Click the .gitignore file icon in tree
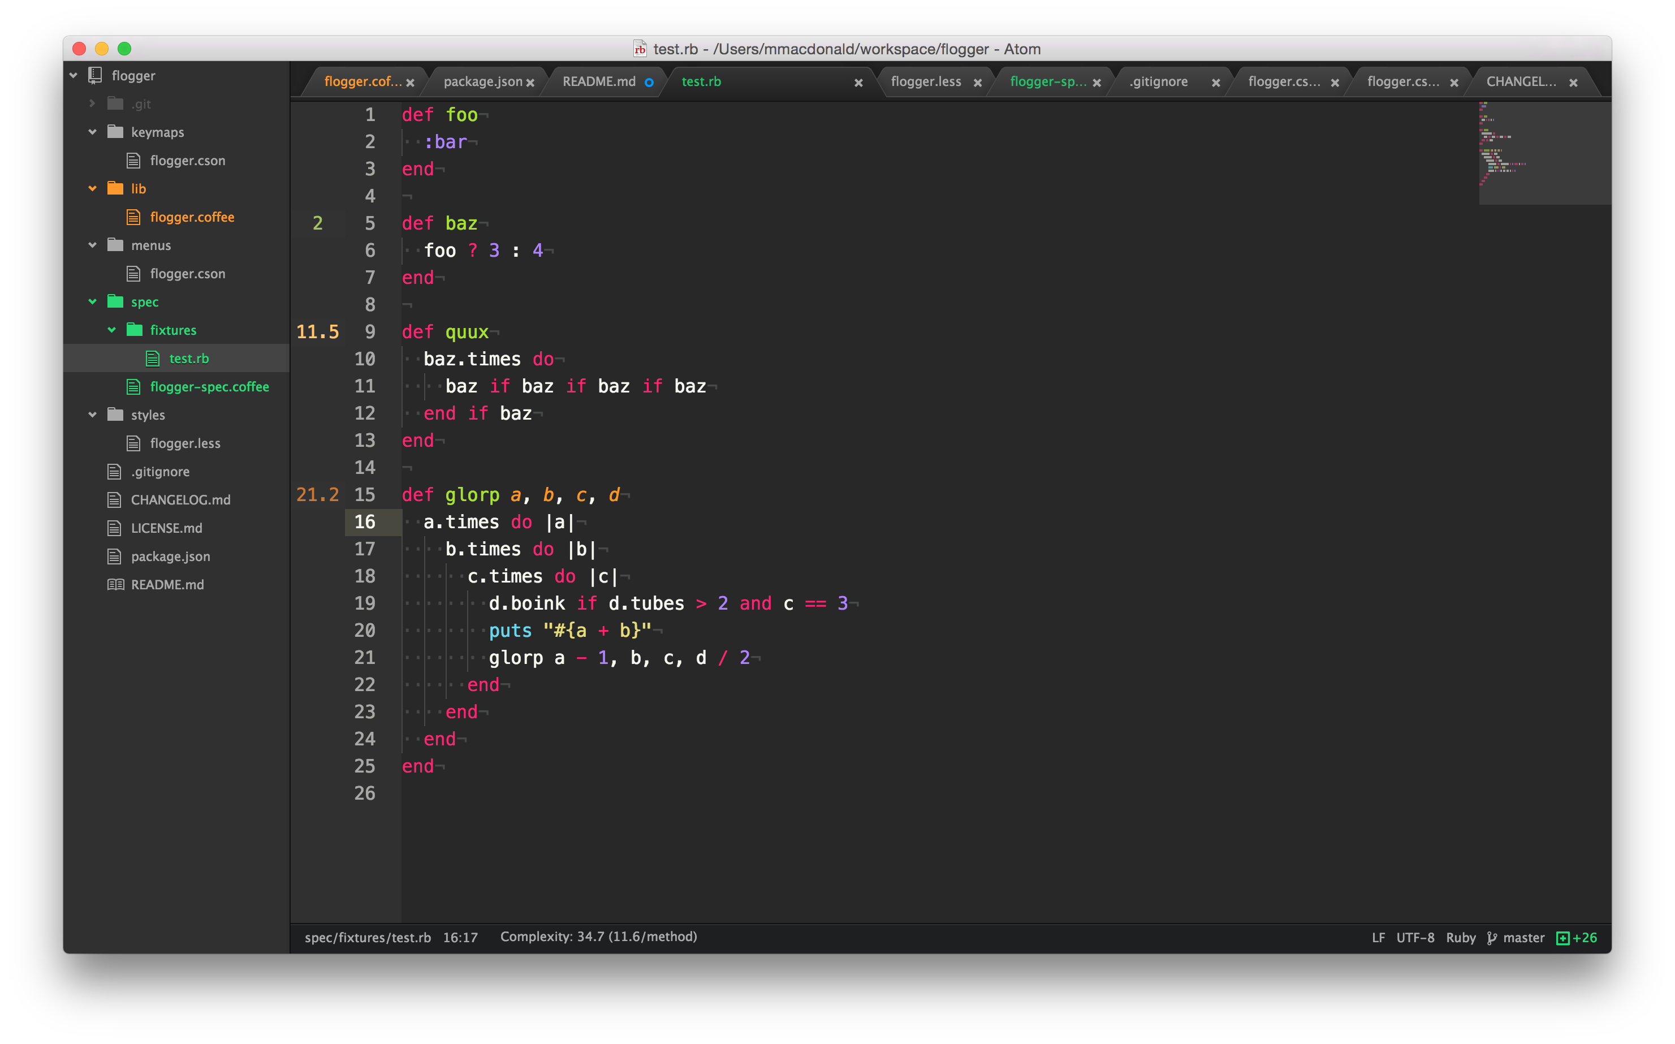 pos(115,472)
